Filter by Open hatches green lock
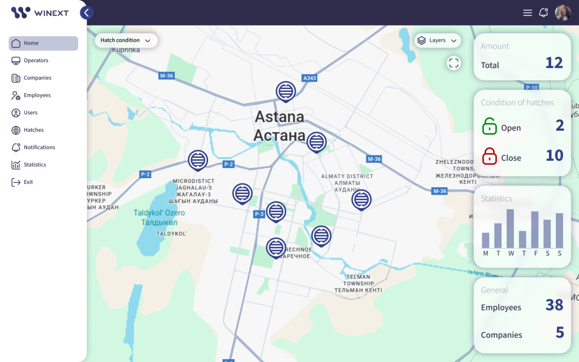 pyautogui.click(x=490, y=126)
